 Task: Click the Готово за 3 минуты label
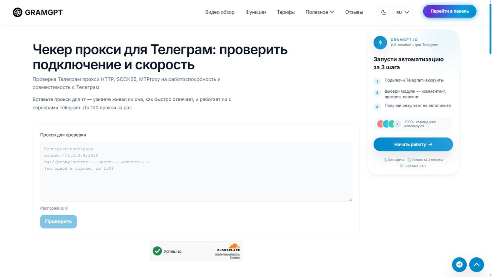[425, 160]
